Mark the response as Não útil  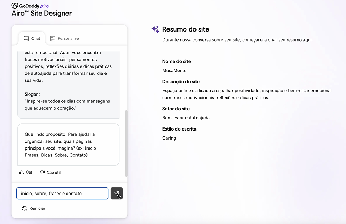click(50, 172)
